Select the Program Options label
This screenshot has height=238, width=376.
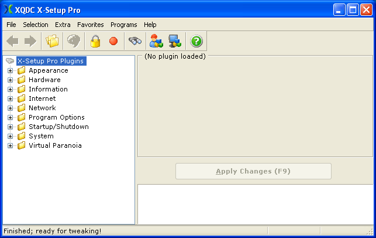click(x=57, y=117)
